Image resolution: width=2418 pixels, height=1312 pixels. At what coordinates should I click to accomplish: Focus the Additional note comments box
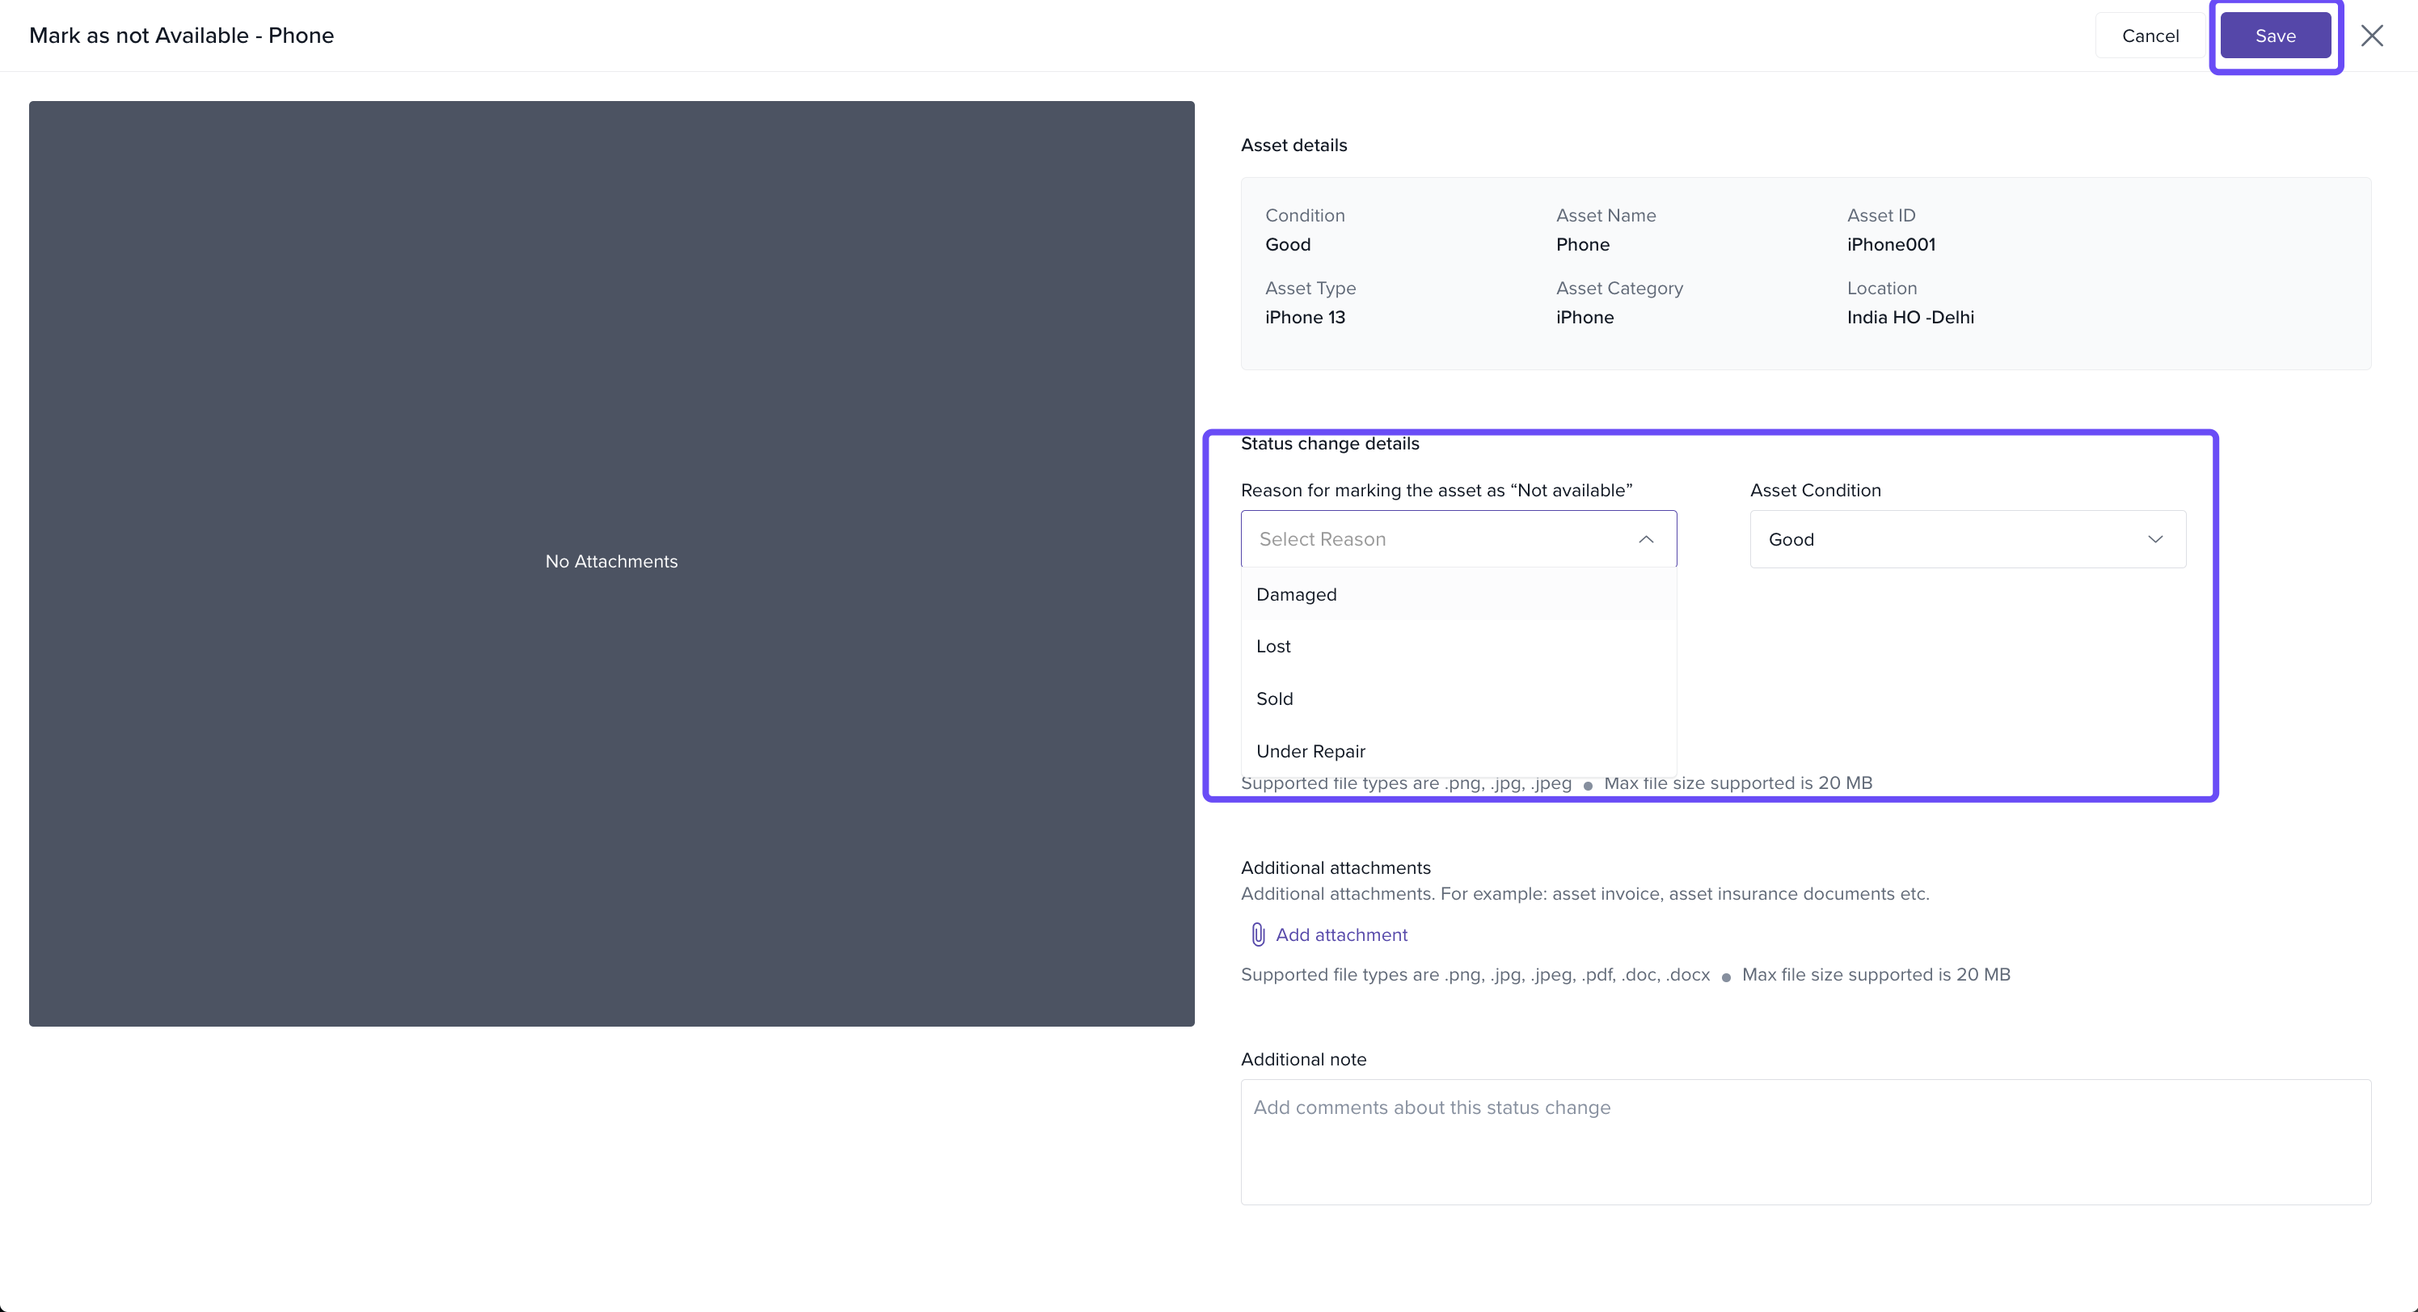(x=1805, y=1141)
